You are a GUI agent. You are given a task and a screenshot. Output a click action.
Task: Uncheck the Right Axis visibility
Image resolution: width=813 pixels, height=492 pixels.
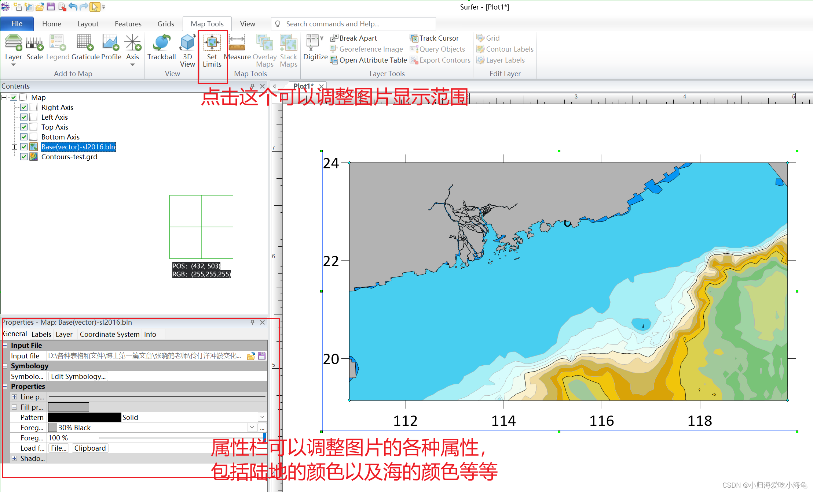point(23,107)
